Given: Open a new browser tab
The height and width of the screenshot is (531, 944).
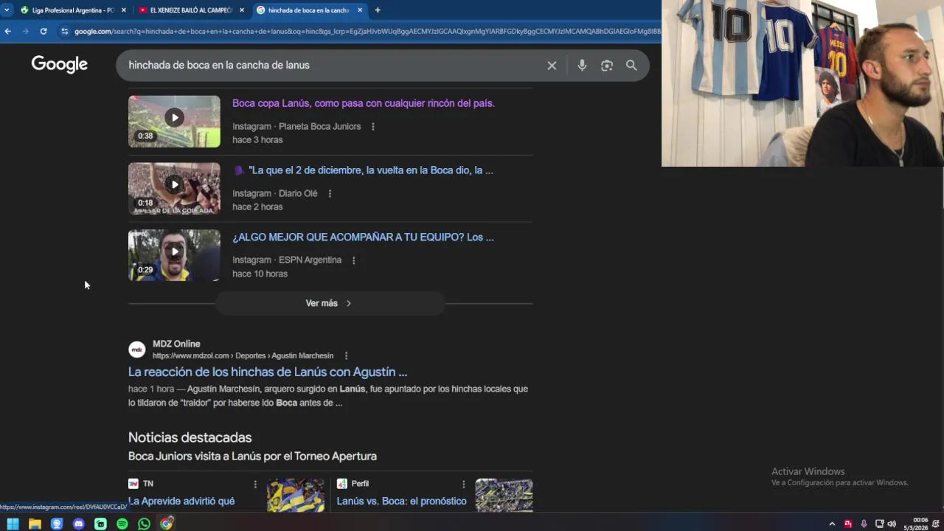Looking at the screenshot, I should pyautogui.click(x=378, y=10).
